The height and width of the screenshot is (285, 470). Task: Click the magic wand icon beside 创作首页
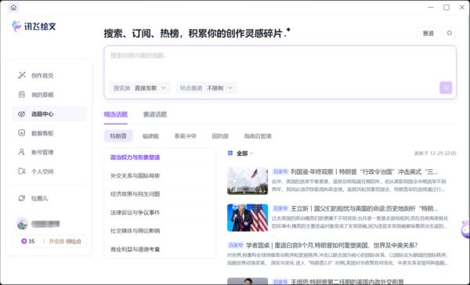22,75
